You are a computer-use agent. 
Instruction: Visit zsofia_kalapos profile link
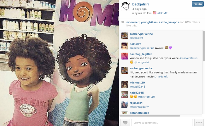pyautogui.click(x=169, y=22)
